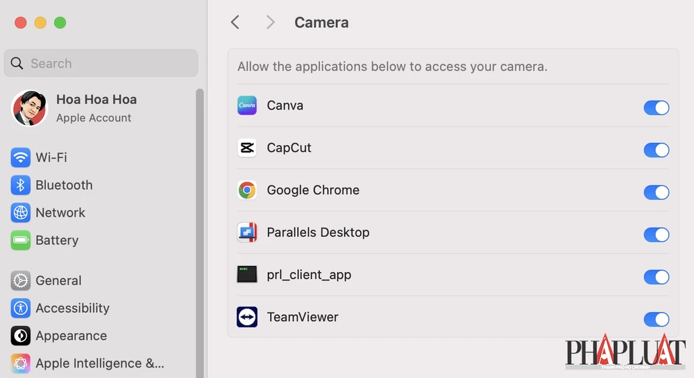The image size is (694, 378).
Task: Disable camera access for Canva
Action: click(656, 108)
